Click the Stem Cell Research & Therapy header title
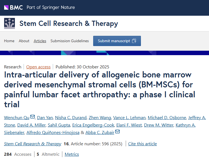This screenshot has height=161, width=209. 69,24
